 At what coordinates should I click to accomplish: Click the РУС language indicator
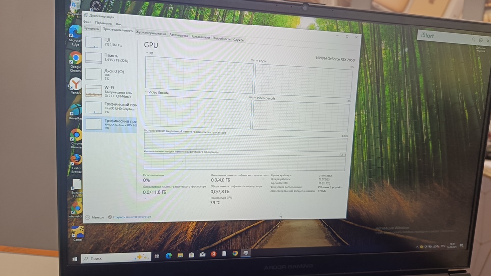(443, 246)
